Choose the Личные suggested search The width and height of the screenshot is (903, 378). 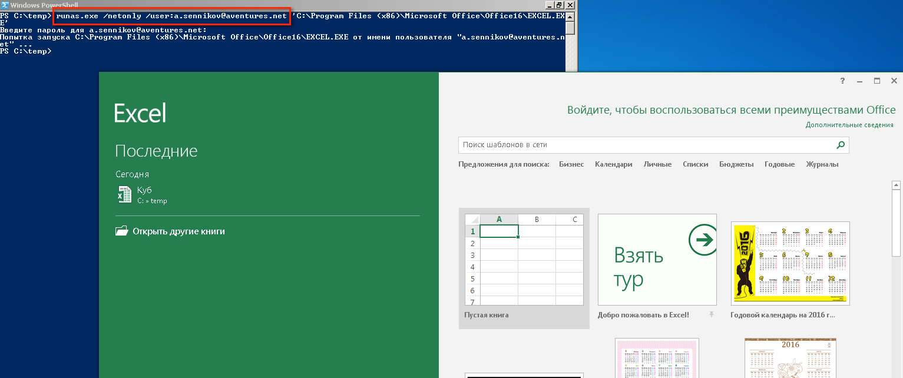point(657,164)
